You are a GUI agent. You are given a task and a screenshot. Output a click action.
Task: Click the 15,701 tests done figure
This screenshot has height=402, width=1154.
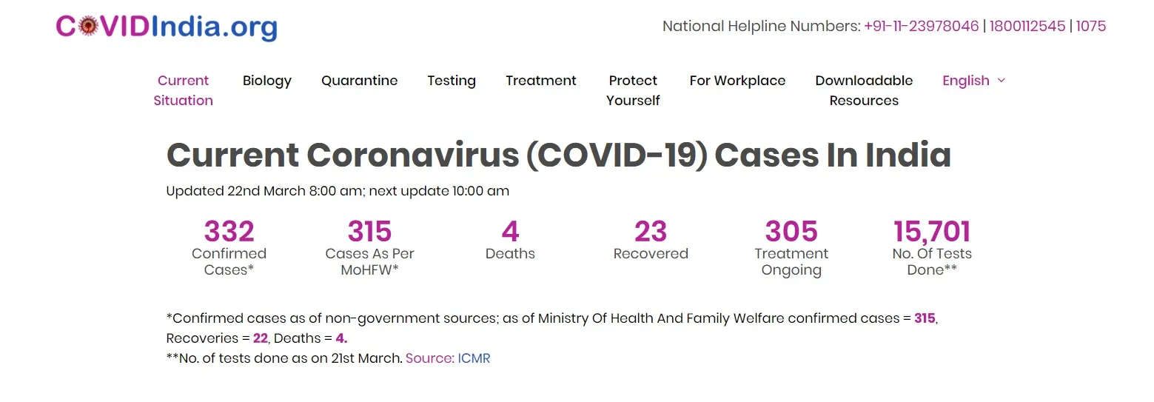932,232
